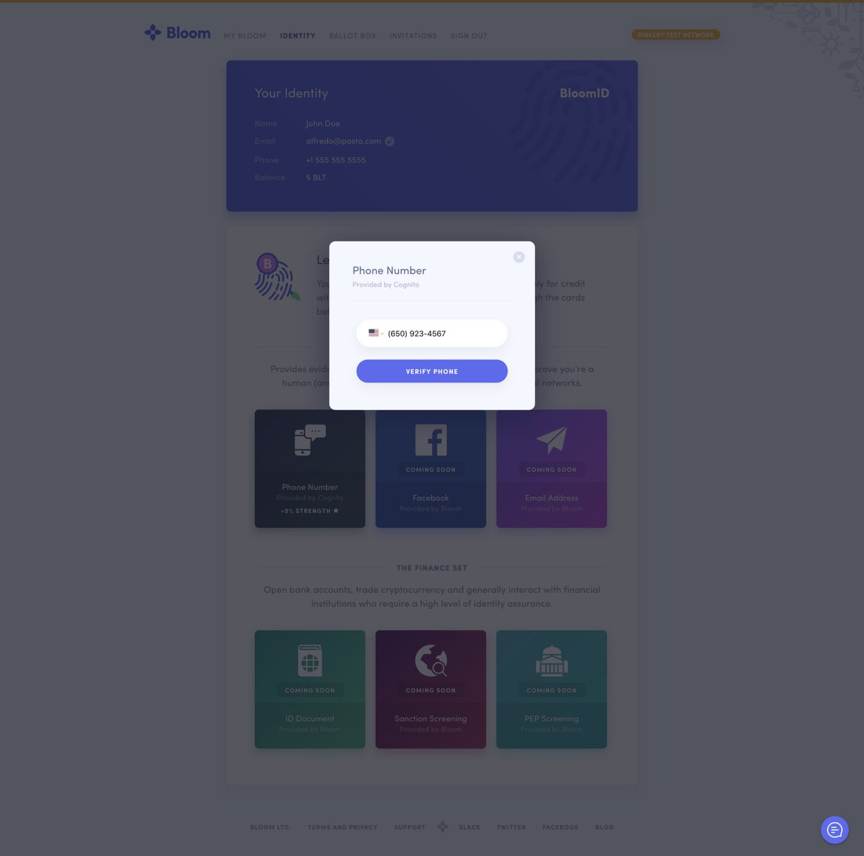Open the ID Document card
This screenshot has height=856, width=864.
coord(310,689)
